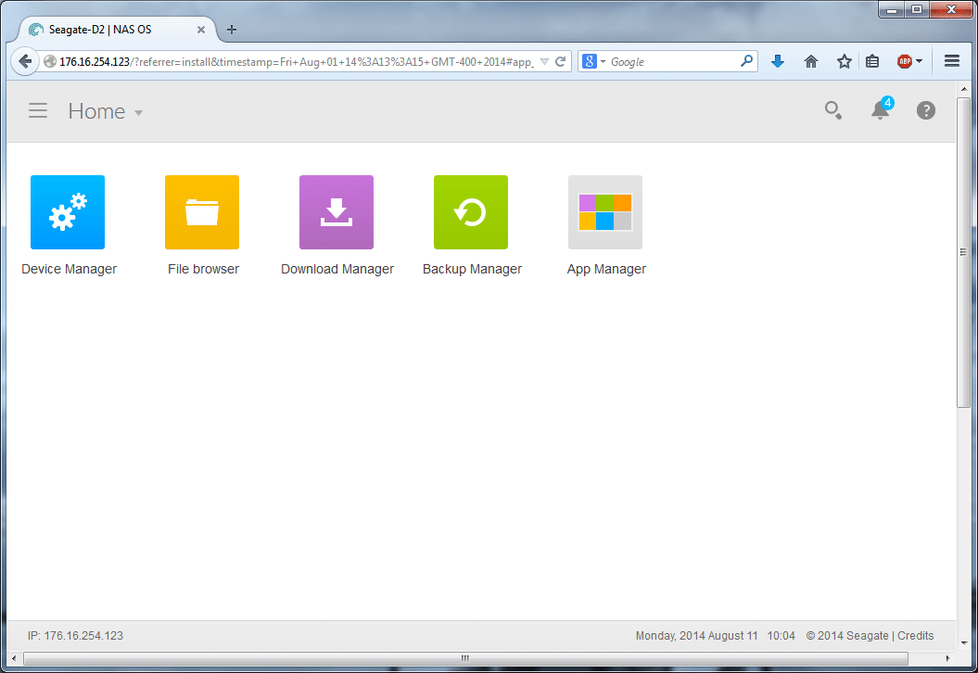Click the browser back arrow button
Viewport: 978px width, 673px height.
(25, 61)
